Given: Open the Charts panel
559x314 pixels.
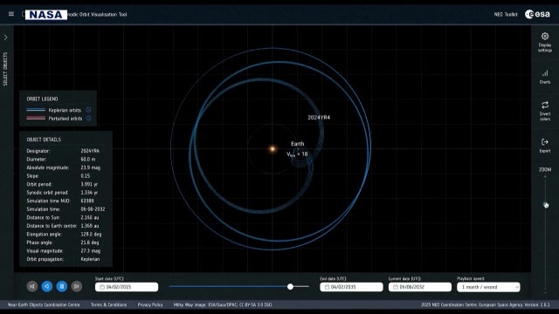Looking at the screenshot, I should tap(545, 77).
